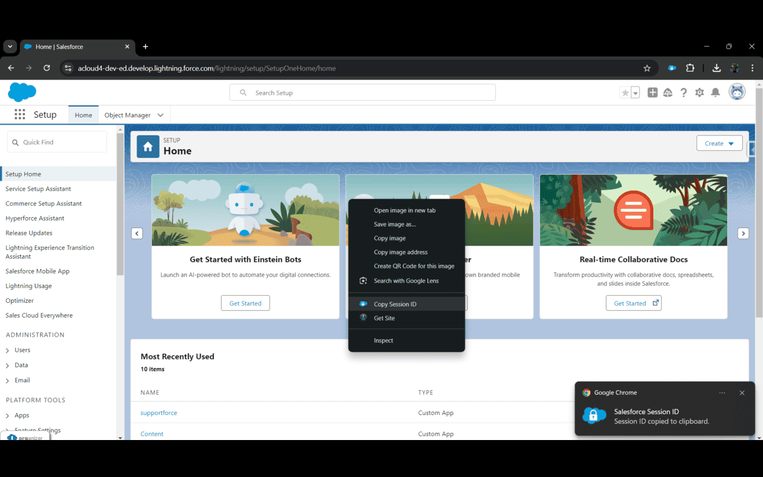Open the Create dropdown button

point(719,143)
